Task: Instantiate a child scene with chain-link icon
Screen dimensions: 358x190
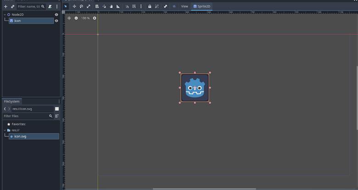Action: (x=12, y=6)
